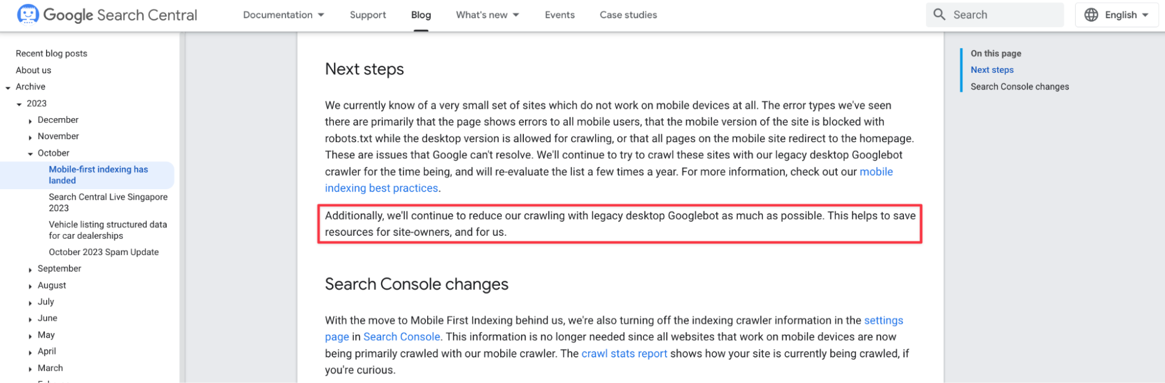Open October 2023 Spam Update post
The height and width of the screenshot is (383, 1165).
click(104, 252)
